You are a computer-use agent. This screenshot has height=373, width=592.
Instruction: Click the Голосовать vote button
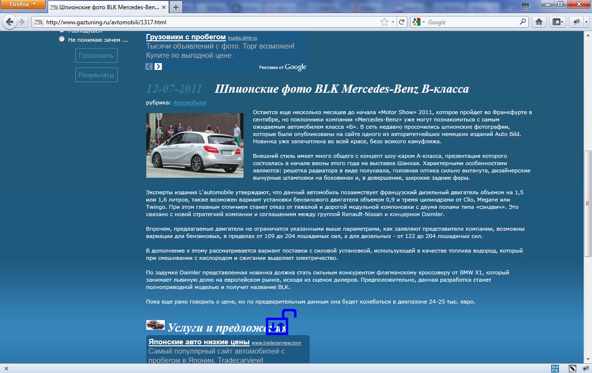[96, 55]
